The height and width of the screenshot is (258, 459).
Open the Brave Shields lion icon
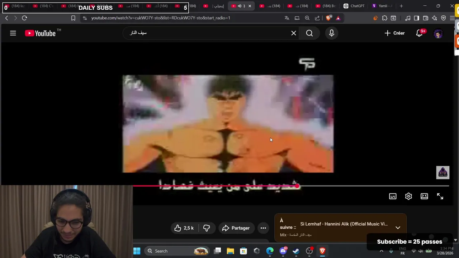(x=328, y=18)
